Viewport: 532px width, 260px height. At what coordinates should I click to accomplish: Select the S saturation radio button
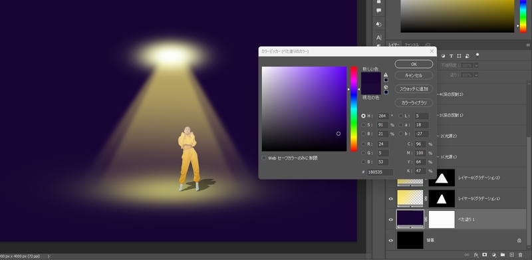pyautogui.click(x=363, y=125)
